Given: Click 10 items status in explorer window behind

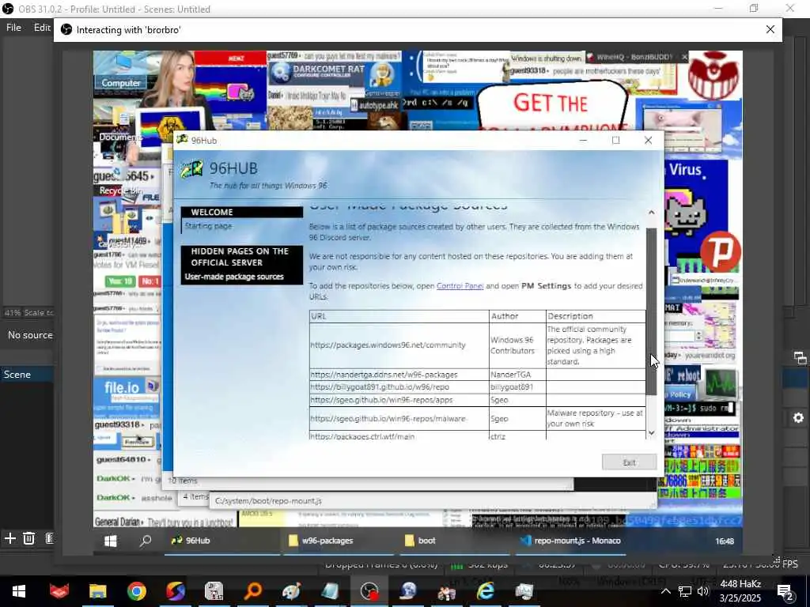Looking at the screenshot, I should point(183,481).
